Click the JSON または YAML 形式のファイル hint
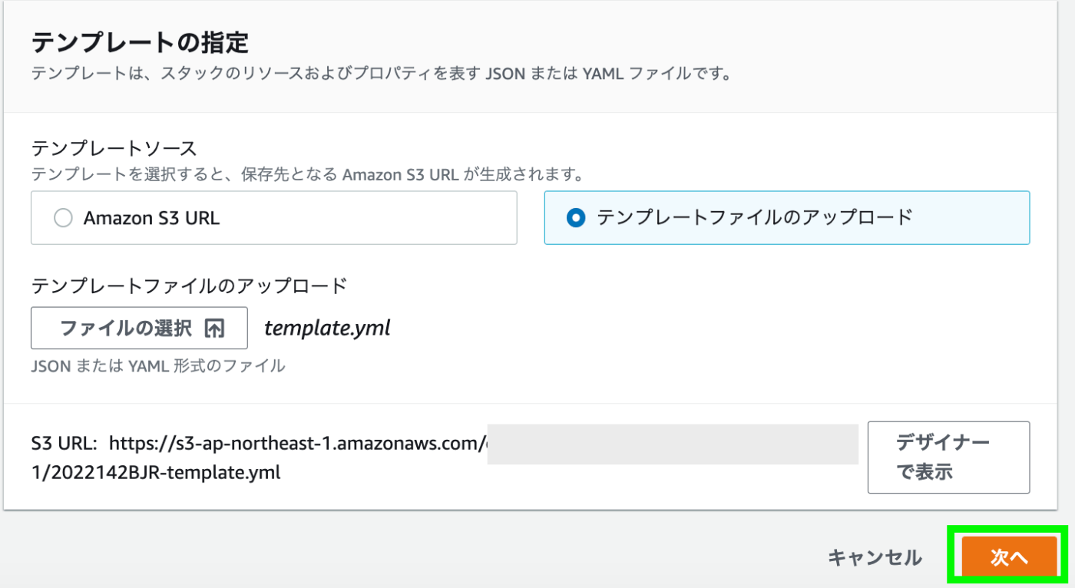Screen dimensions: 1075x588 [x=158, y=366]
